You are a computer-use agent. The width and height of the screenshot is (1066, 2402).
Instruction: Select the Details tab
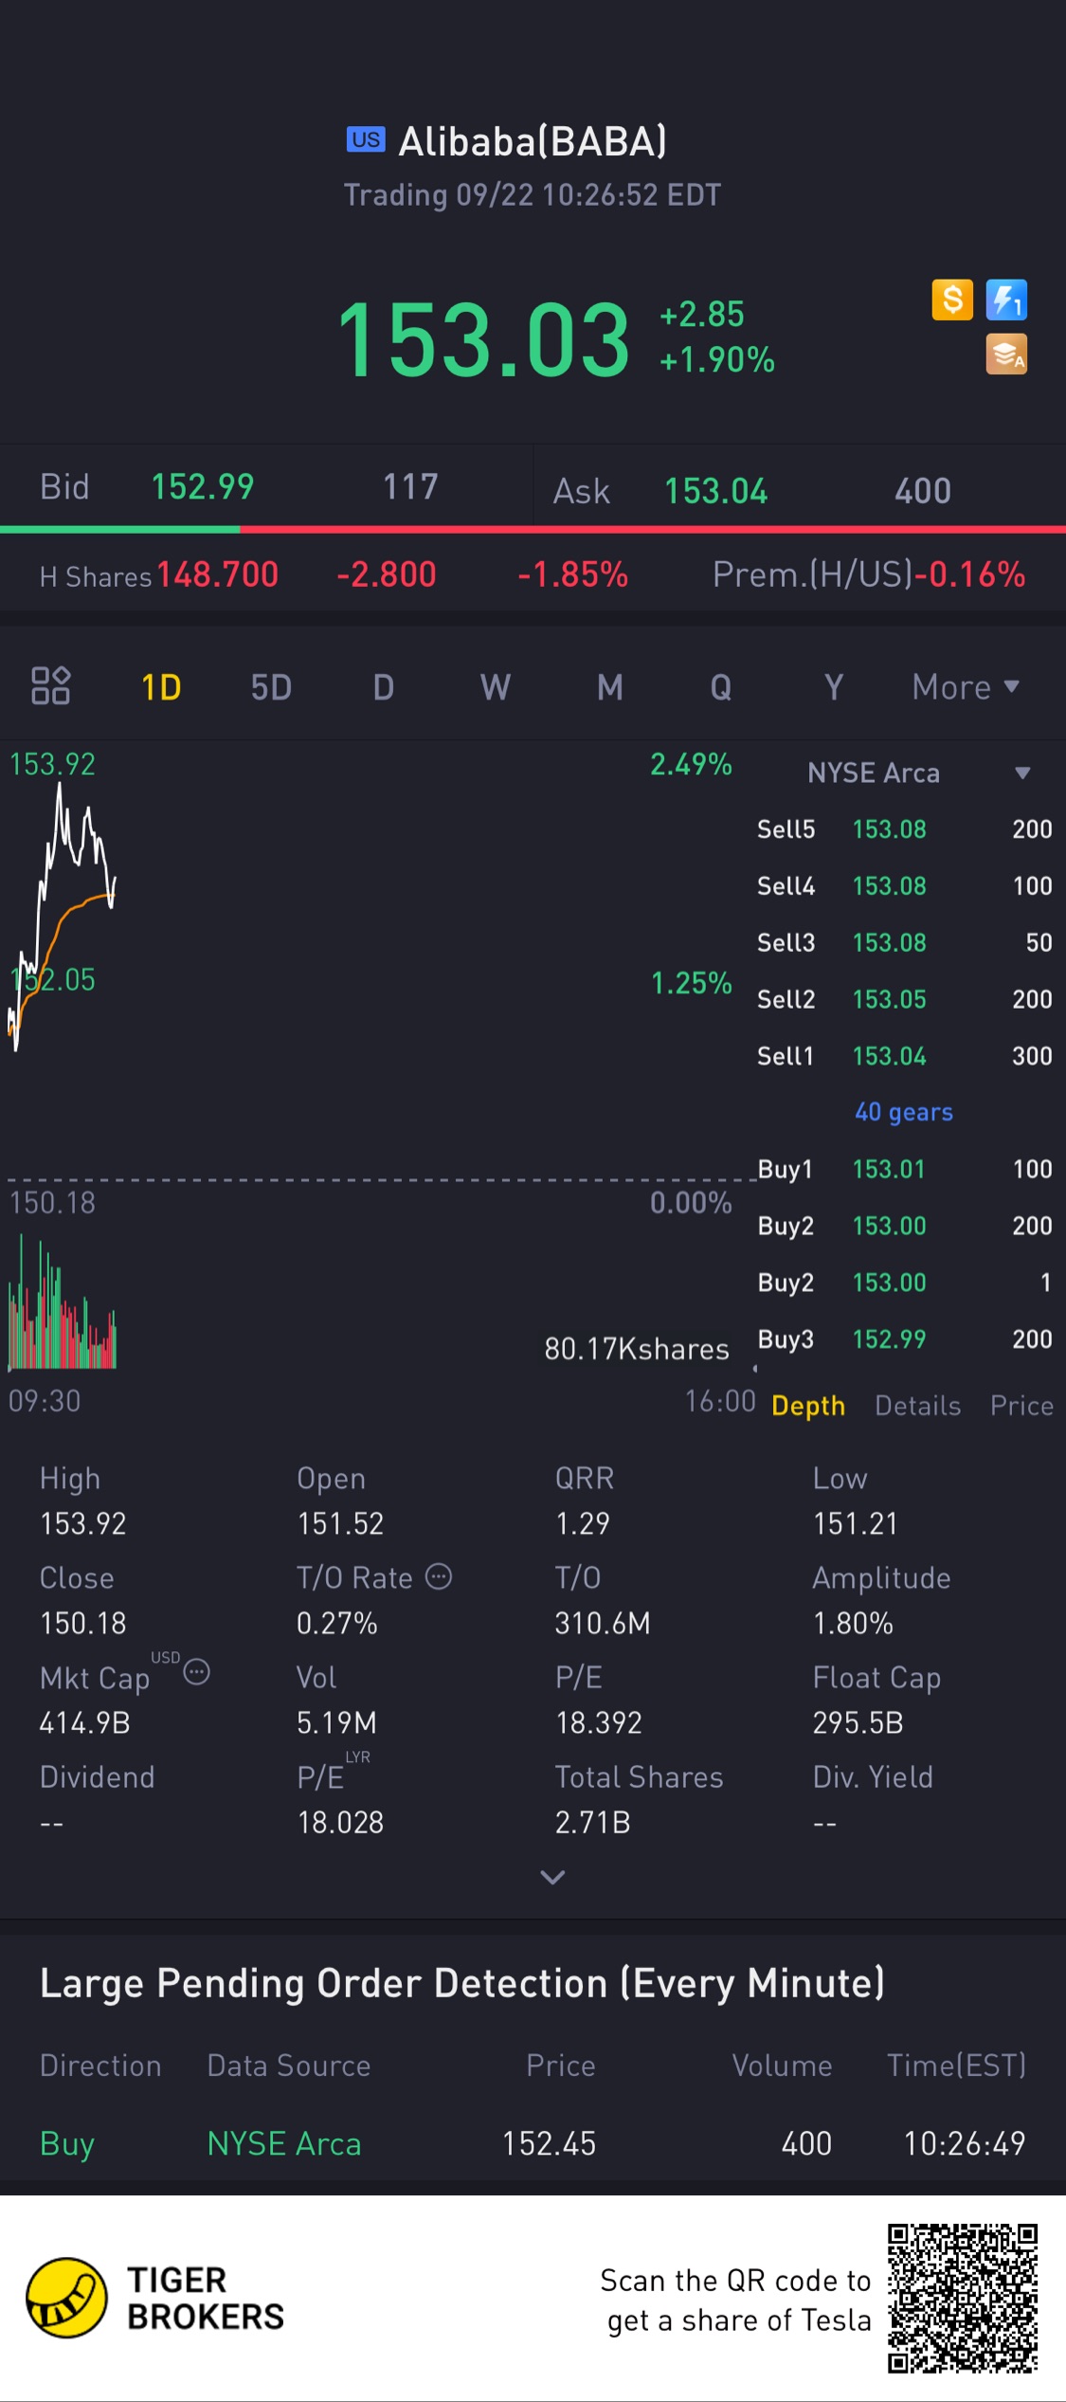coord(917,1405)
